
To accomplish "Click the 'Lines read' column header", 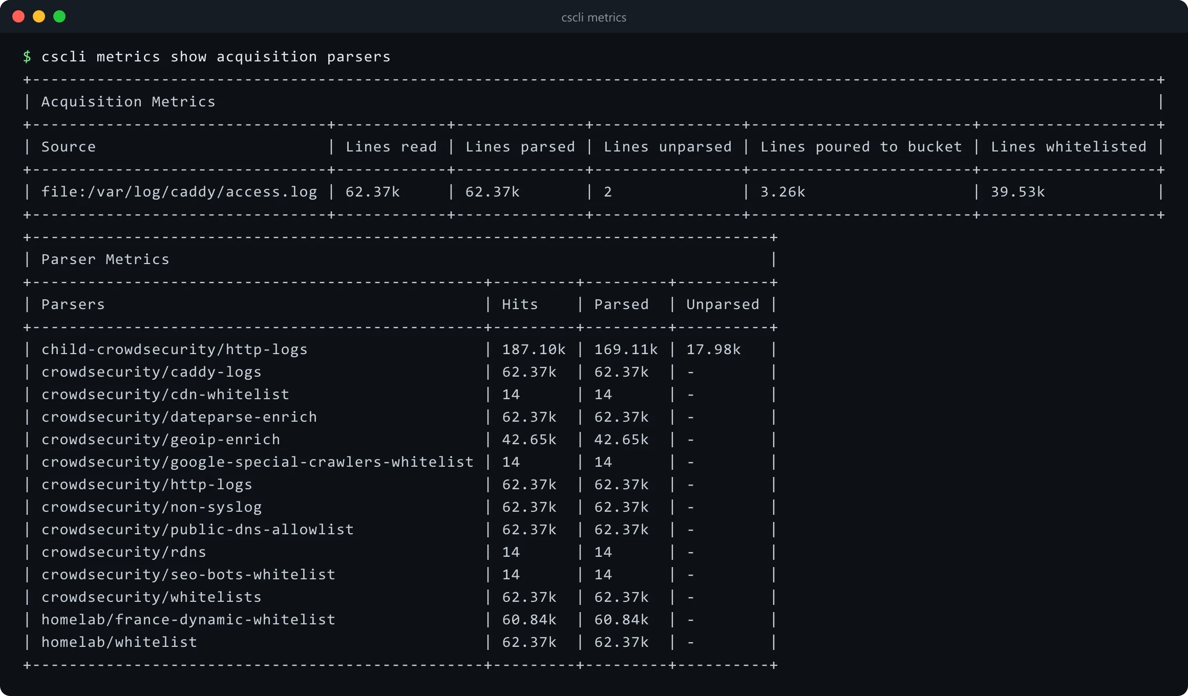I will (x=391, y=147).
